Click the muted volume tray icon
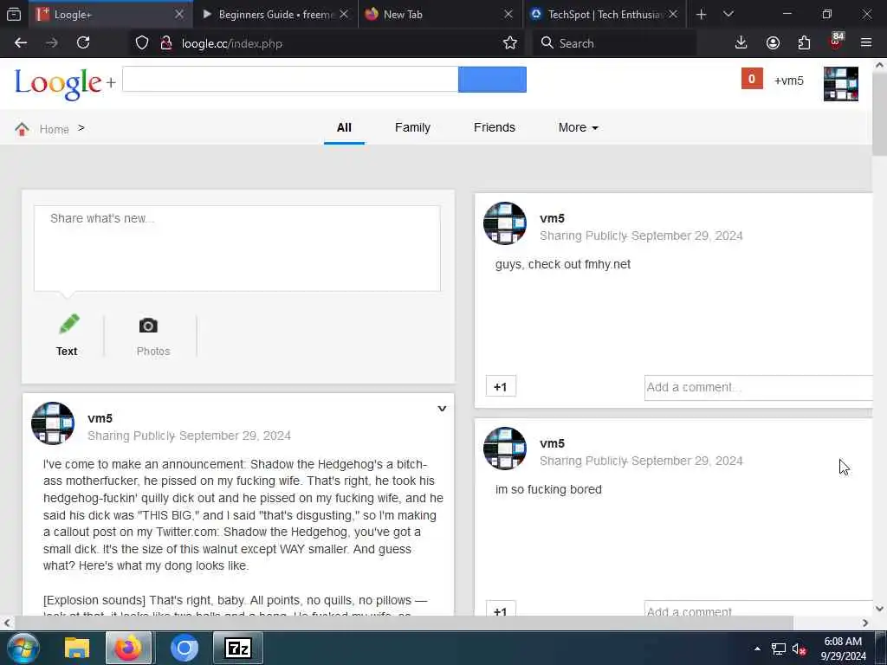The height and width of the screenshot is (665, 887). click(799, 649)
